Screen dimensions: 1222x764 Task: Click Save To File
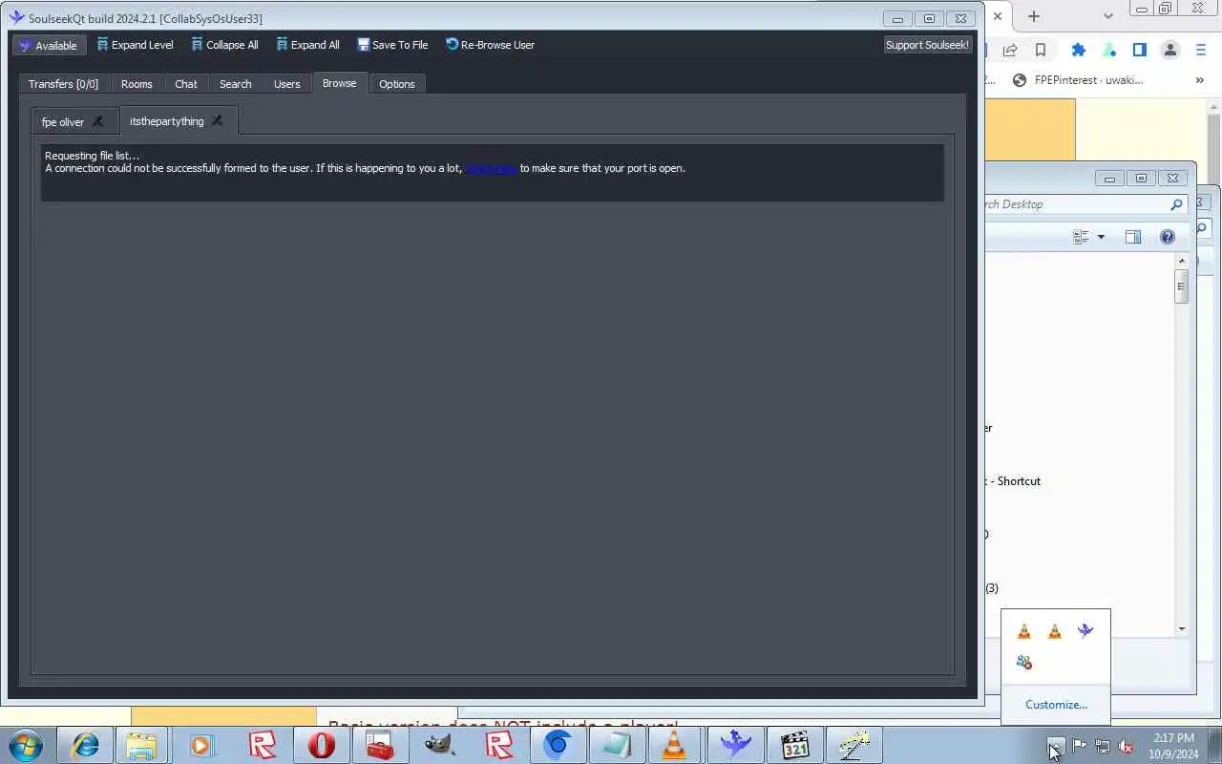pos(392,45)
